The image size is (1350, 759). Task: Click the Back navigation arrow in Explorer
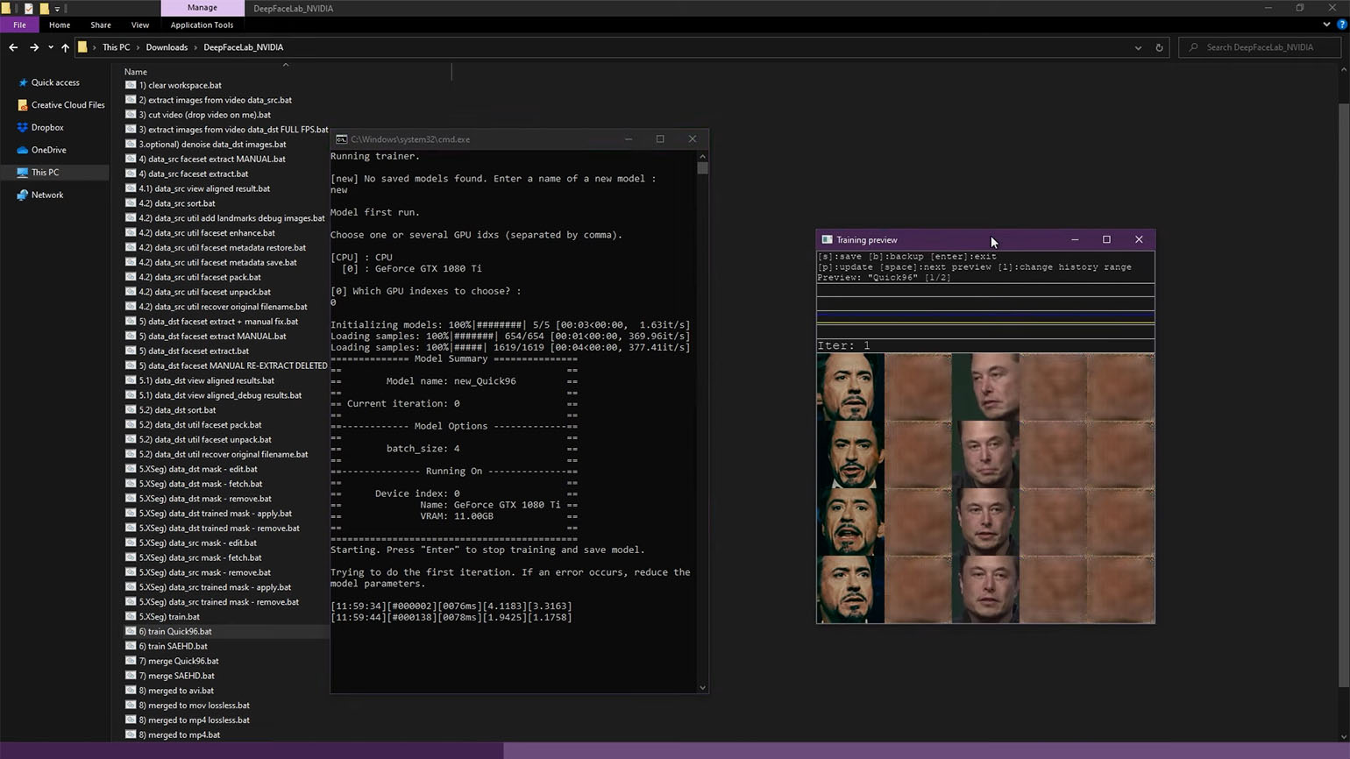(13, 47)
